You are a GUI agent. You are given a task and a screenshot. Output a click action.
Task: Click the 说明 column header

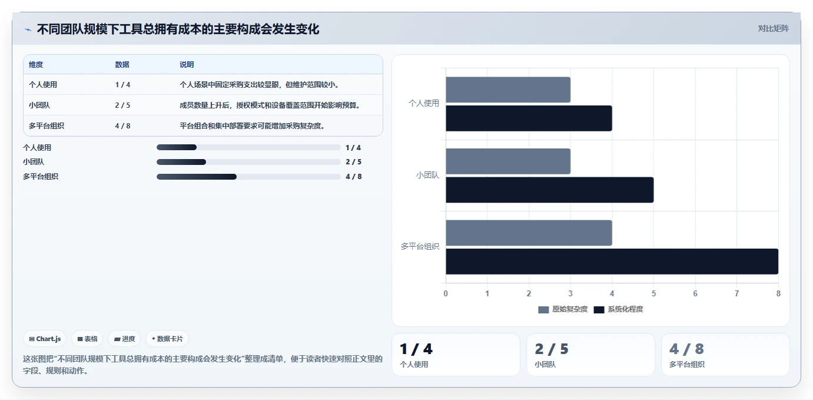(x=187, y=65)
